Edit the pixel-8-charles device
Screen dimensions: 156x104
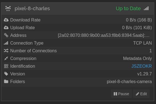point(141,94)
